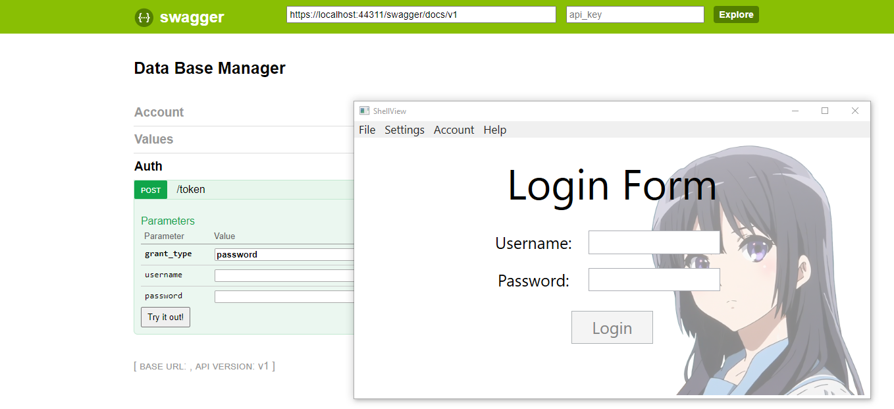Select the grant_type value showing password
Image resolution: width=894 pixels, height=409 pixels.
point(283,254)
